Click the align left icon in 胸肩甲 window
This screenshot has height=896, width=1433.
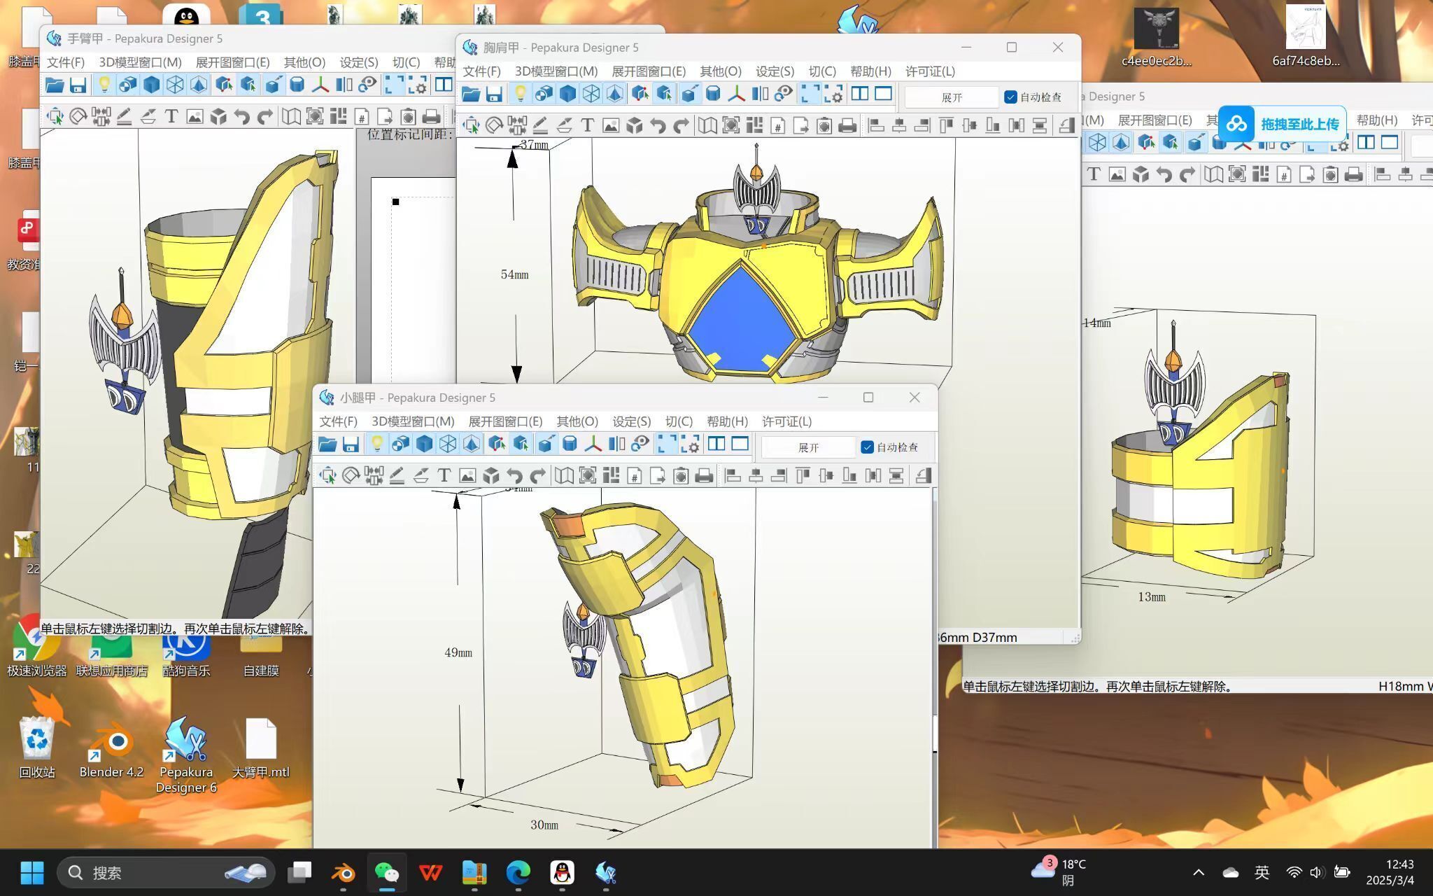(876, 126)
